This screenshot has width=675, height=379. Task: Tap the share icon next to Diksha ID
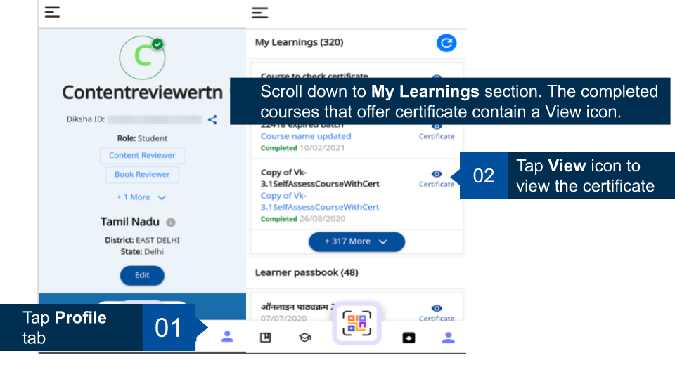[x=212, y=119]
